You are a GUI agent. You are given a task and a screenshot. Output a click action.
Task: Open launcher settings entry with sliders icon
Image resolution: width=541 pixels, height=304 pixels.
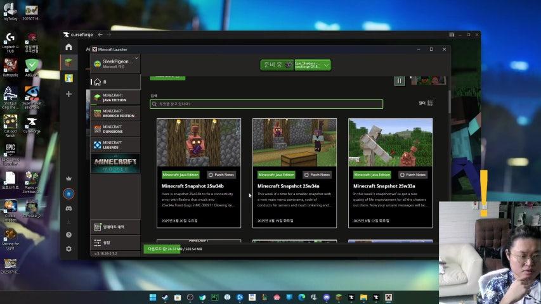(115, 243)
